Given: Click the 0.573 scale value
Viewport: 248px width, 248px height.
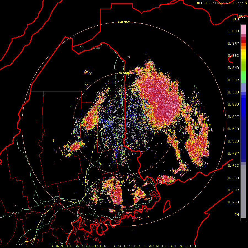Looking at the screenshot, I should coord(233,129).
